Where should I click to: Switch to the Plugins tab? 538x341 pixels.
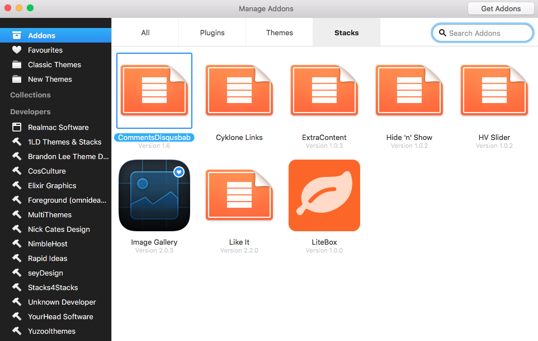click(212, 32)
